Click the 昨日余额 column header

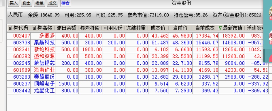pyautogui.click(x=66, y=28)
